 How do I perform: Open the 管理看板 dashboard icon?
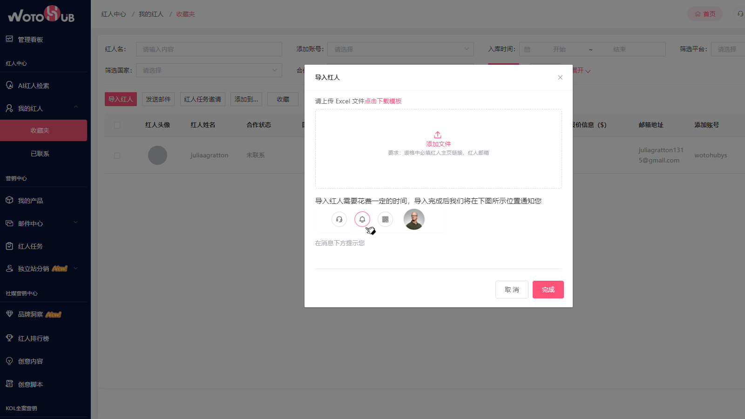[9, 39]
